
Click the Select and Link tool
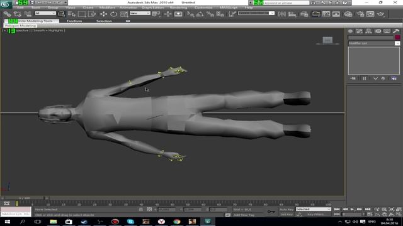point(7,14)
